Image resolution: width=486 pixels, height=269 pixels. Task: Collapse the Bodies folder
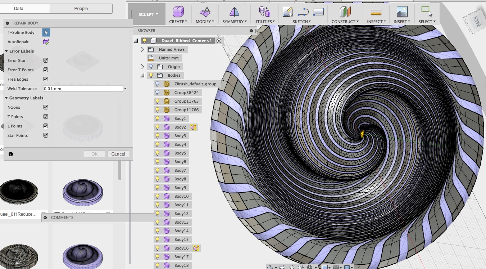tap(142, 75)
